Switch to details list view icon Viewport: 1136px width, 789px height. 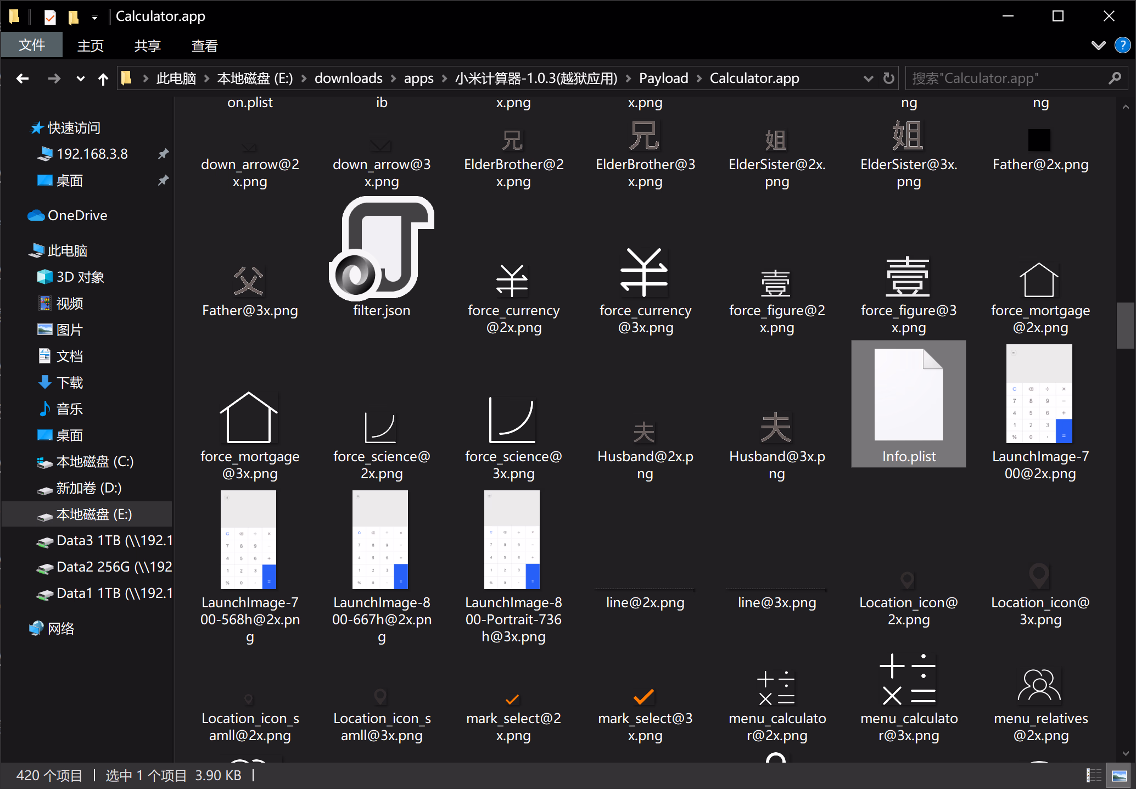(1094, 775)
